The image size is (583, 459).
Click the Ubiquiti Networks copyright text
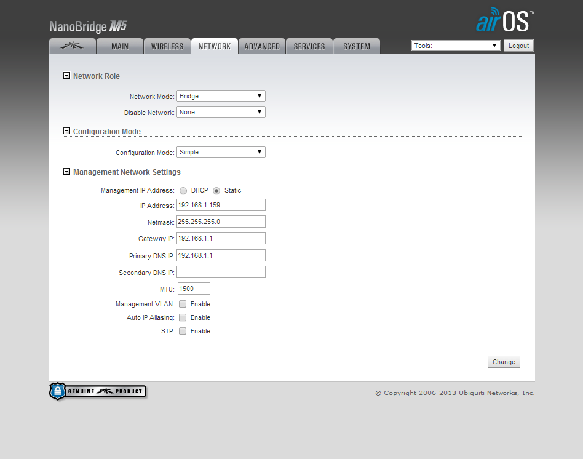(454, 393)
